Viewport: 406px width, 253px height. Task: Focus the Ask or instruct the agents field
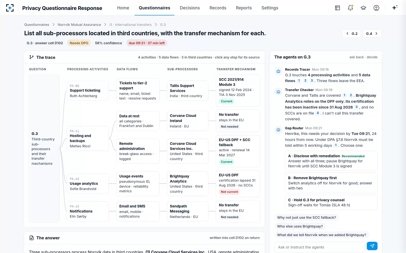pos(319,247)
